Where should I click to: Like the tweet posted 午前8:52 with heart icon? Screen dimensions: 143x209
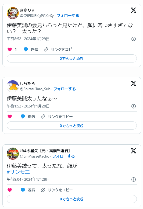(10, 49)
